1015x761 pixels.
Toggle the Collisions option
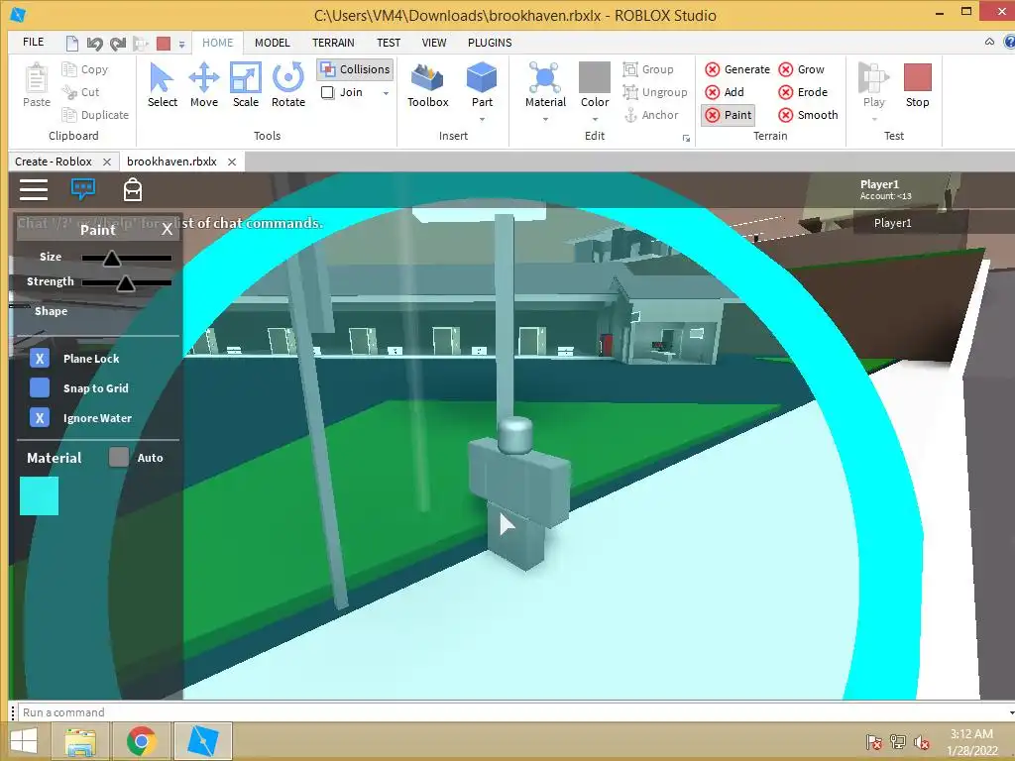[356, 69]
